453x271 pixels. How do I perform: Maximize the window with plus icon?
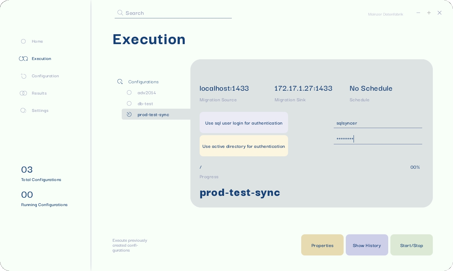point(429,13)
